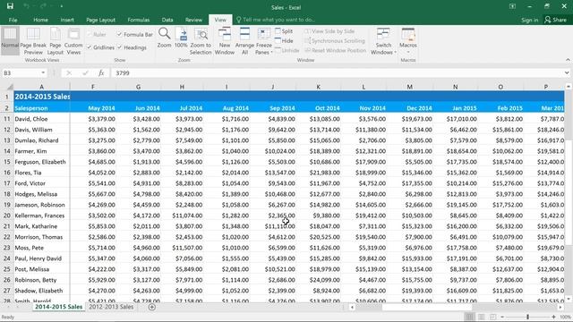
Task: Open the Review tab
Action: click(x=193, y=20)
